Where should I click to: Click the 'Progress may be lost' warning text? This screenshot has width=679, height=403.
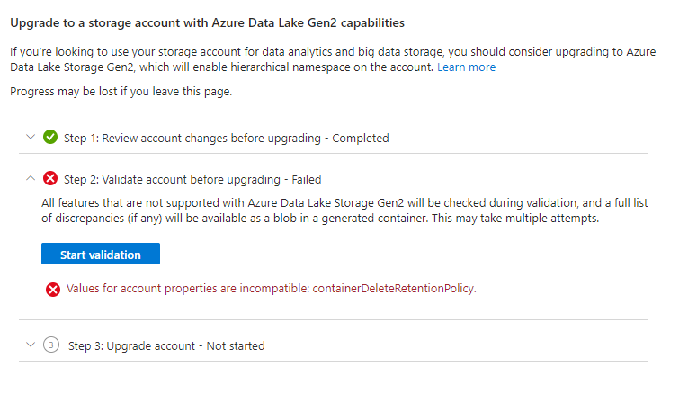point(121,92)
